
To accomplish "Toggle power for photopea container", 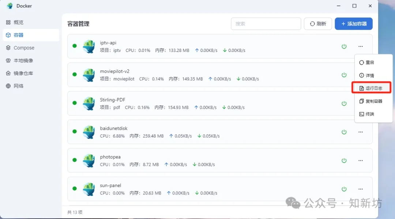I will click(344, 161).
